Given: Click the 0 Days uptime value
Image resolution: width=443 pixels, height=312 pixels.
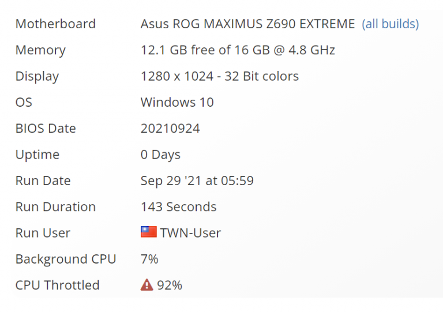Looking at the screenshot, I should [160, 155].
